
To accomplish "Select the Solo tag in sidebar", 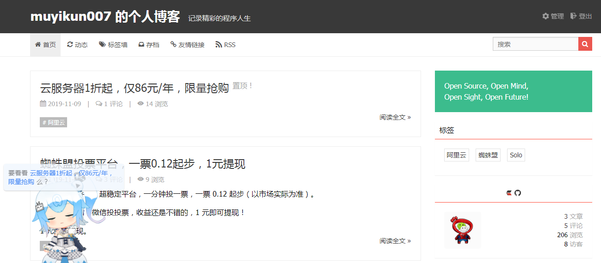I will click(x=516, y=155).
